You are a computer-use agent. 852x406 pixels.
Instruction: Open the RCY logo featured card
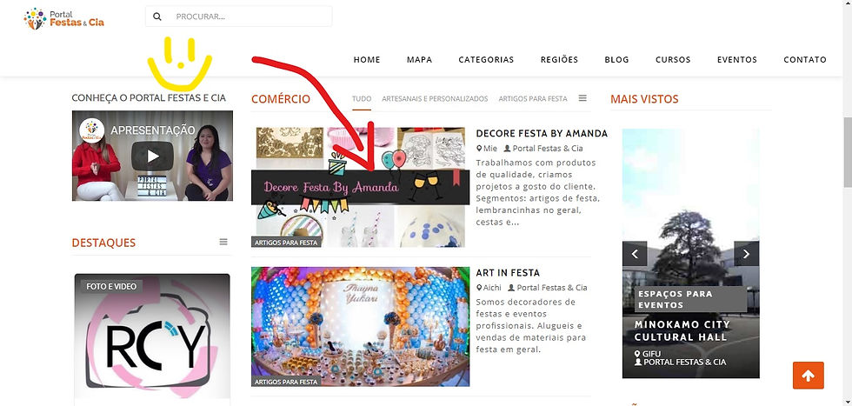(x=152, y=338)
